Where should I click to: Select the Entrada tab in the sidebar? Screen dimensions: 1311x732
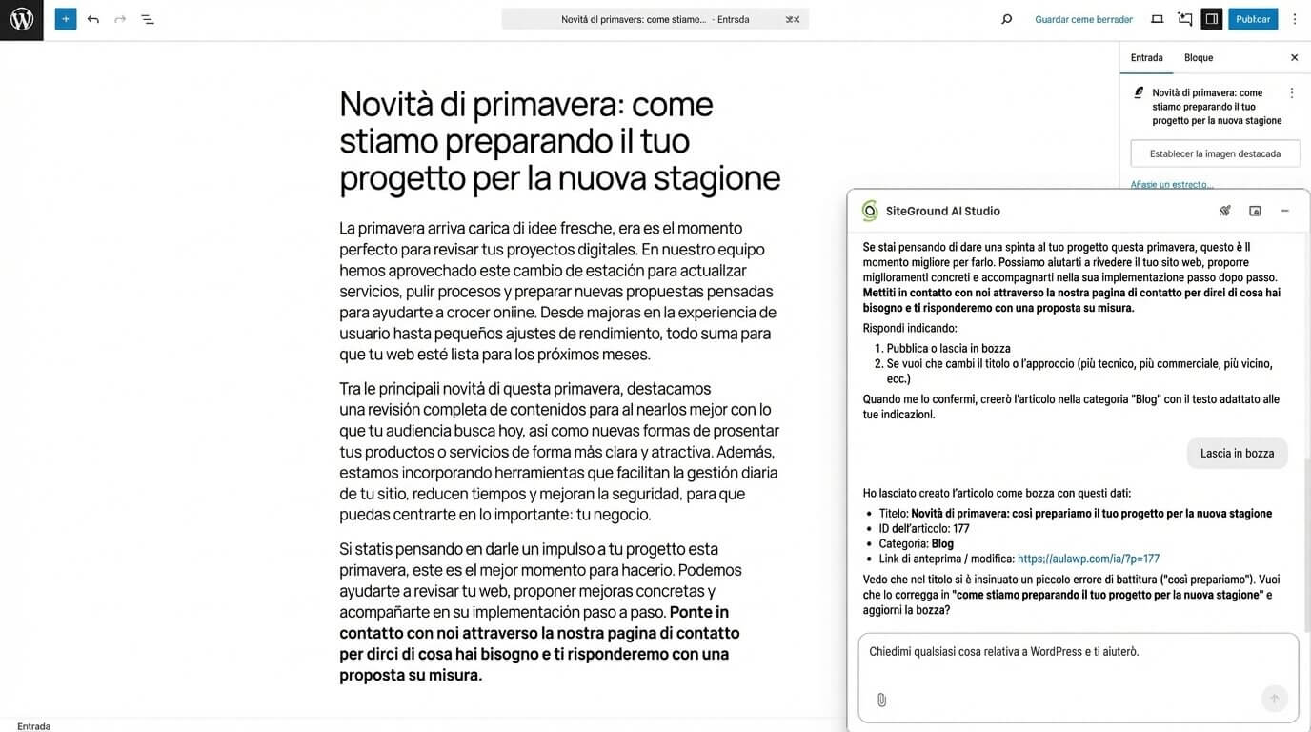click(x=1147, y=57)
